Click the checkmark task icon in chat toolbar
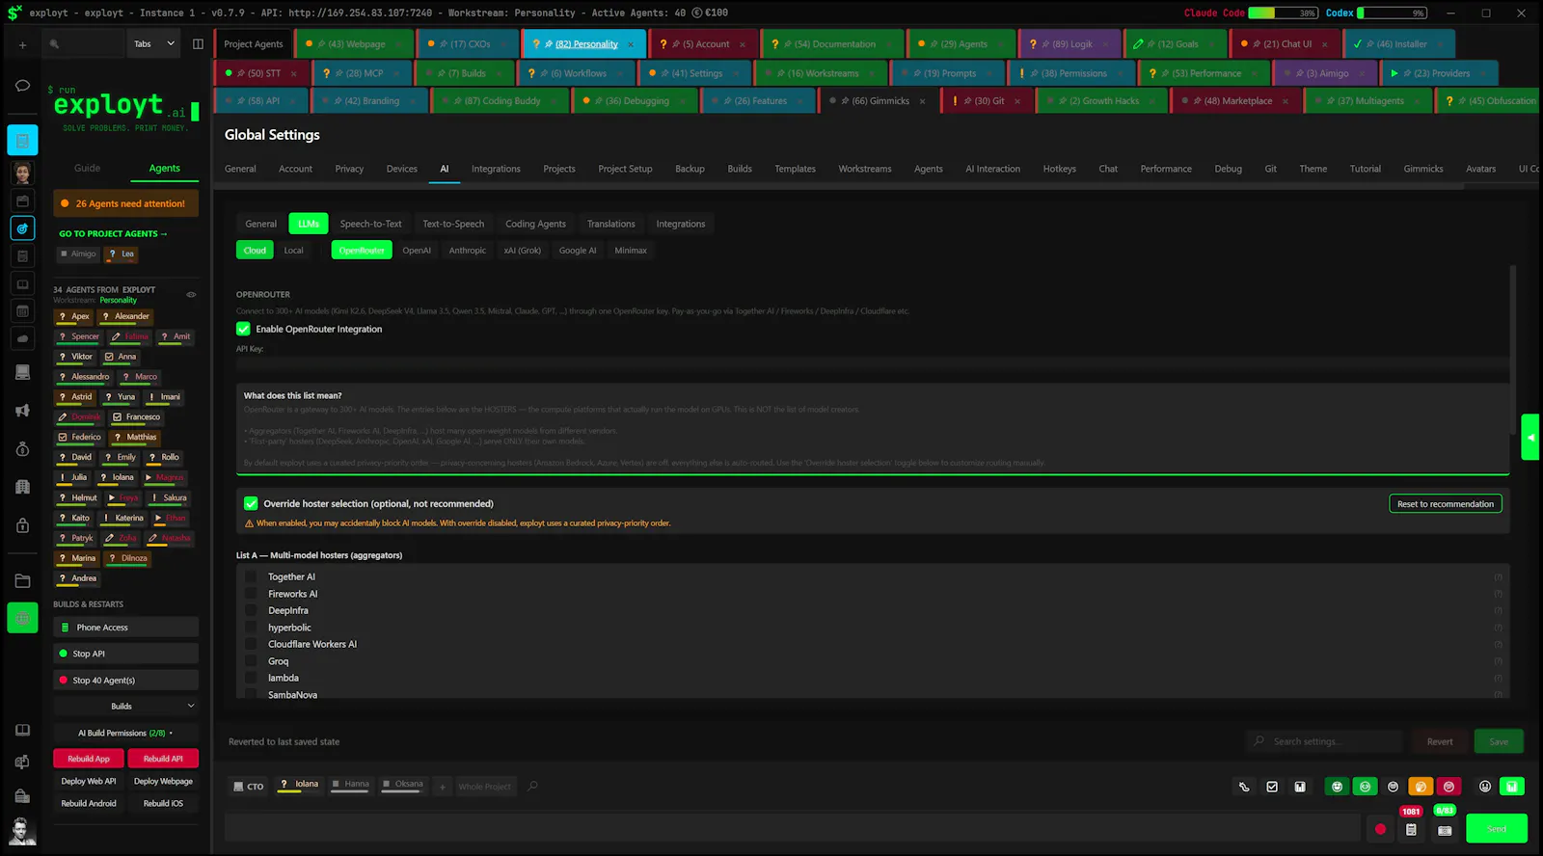This screenshot has width=1543, height=856. [x=1272, y=787]
